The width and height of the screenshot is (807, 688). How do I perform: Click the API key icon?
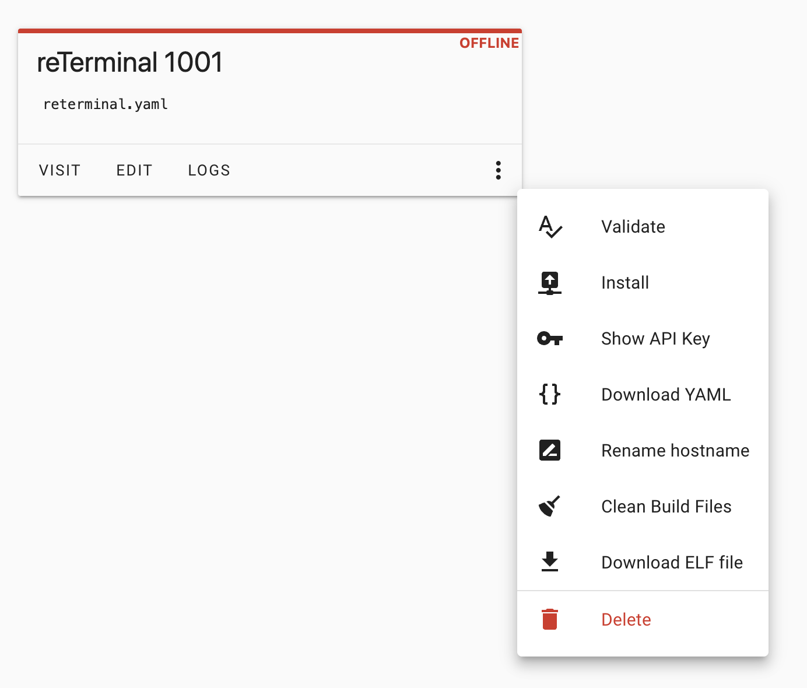pos(550,339)
